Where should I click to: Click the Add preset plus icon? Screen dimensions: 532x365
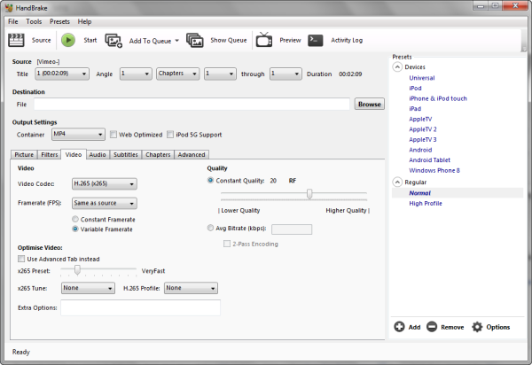point(399,327)
